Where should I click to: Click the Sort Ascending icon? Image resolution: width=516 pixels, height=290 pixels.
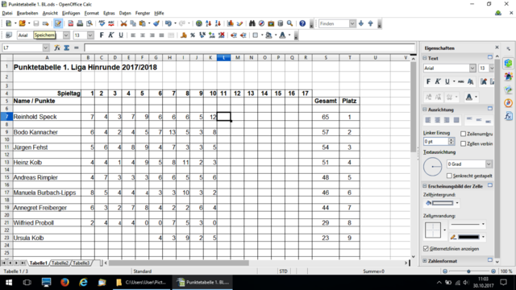[x=208, y=23]
